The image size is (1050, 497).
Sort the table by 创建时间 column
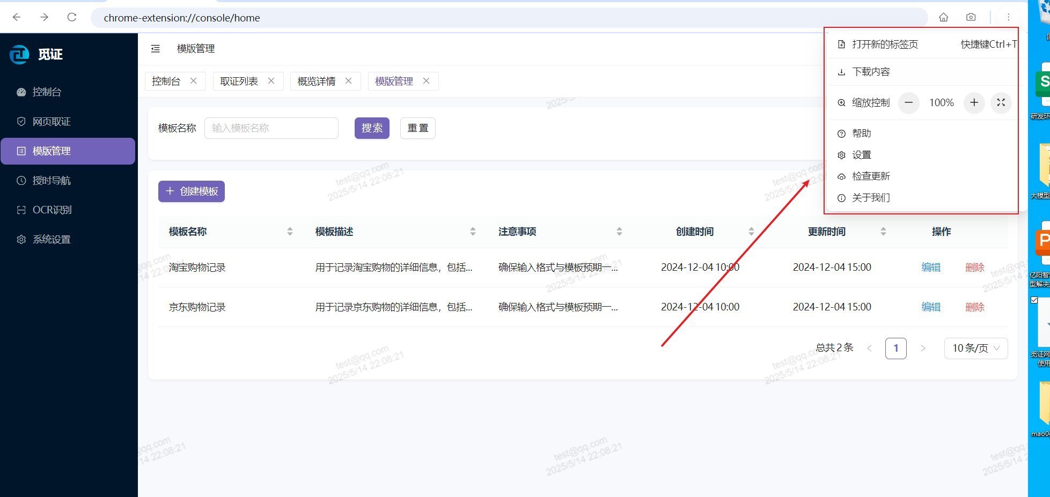point(751,232)
